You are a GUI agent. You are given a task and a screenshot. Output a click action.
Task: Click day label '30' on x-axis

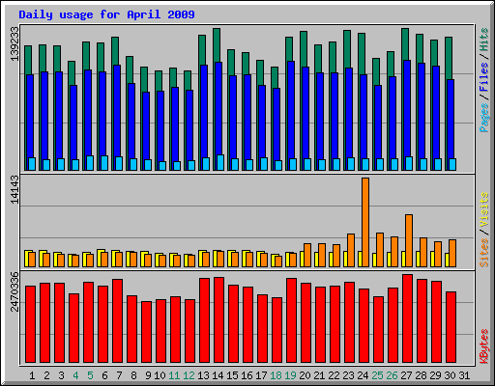point(450,375)
